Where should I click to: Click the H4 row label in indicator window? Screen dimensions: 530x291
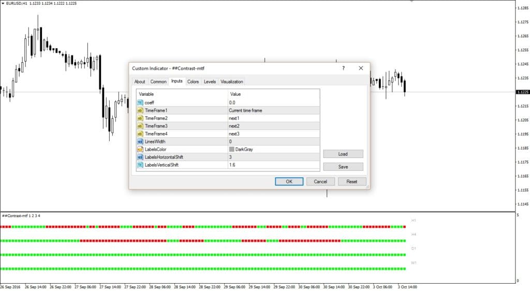pos(414,234)
